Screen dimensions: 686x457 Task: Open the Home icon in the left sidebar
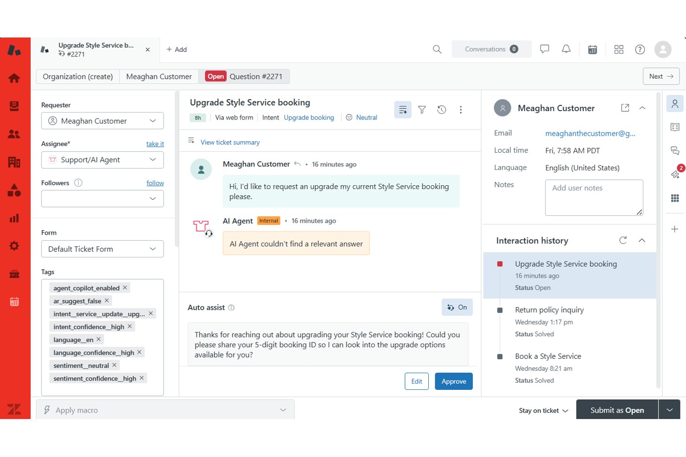point(14,78)
